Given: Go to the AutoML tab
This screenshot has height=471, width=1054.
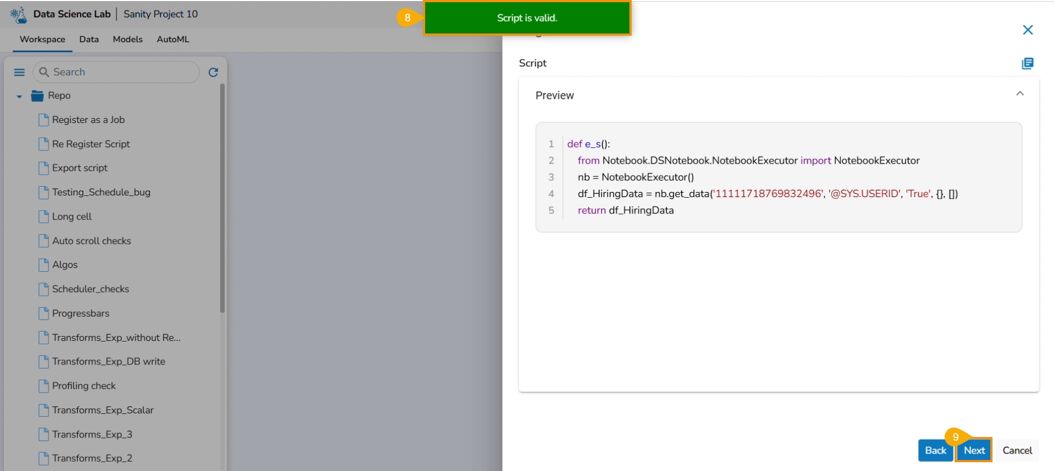Looking at the screenshot, I should pyautogui.click(x=172, y=40).
